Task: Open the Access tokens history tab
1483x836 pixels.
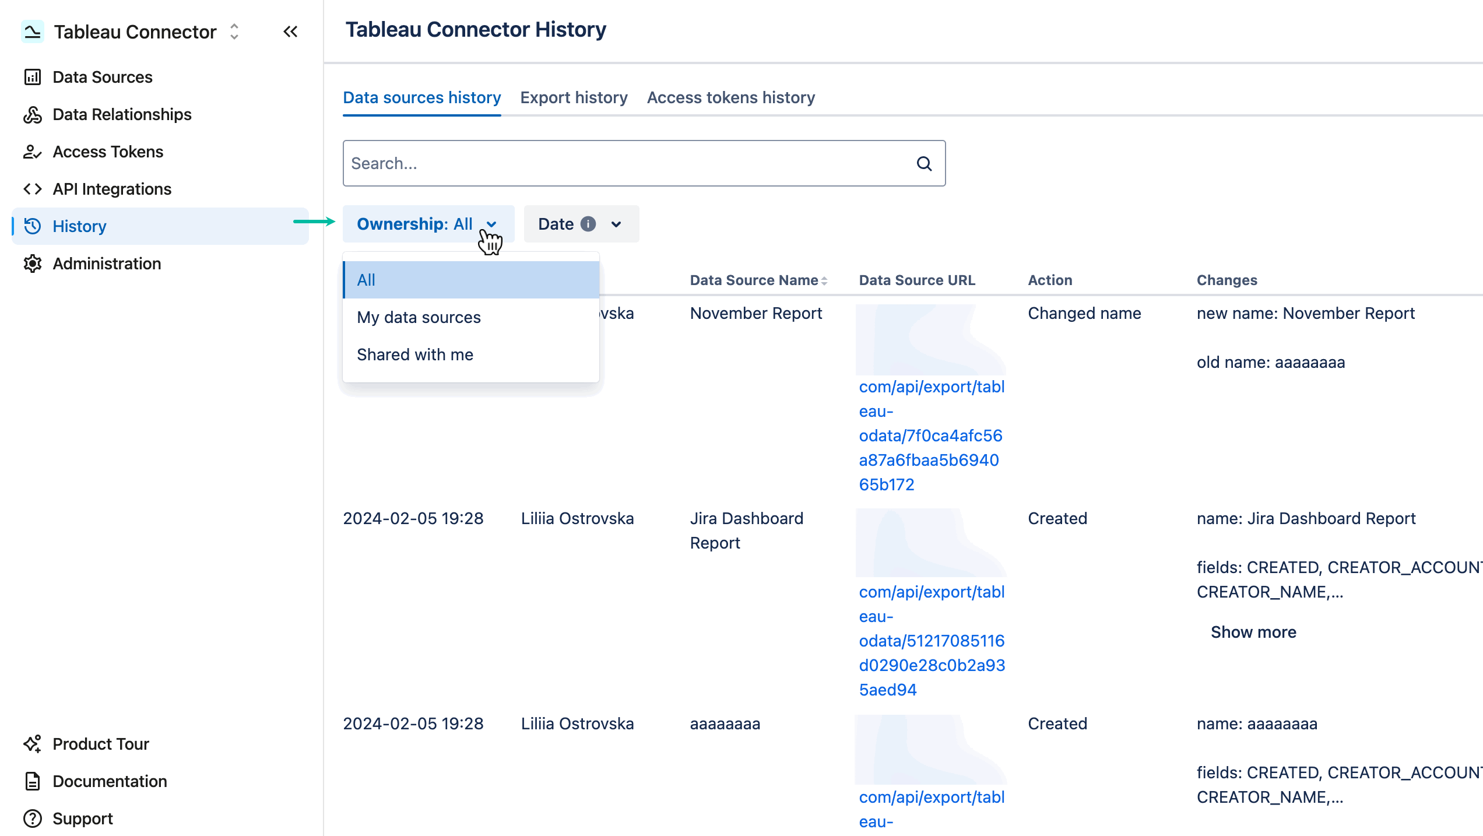Action: point(730,97)
